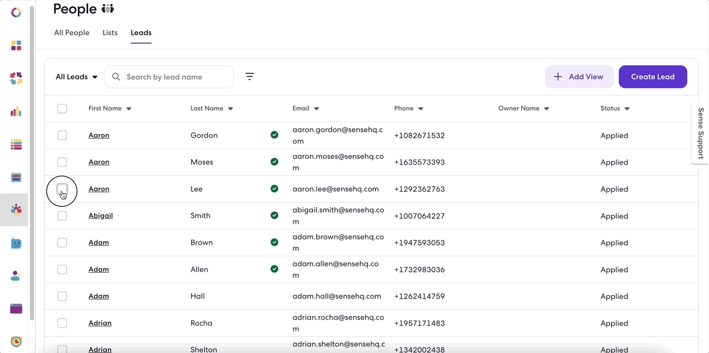Open the chatbot robot sidebar icon
The height and width of the screenshot is (353, 709).
pos(16,243)
